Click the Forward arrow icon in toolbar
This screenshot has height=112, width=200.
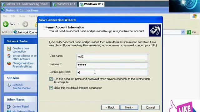tap(25, 24)
